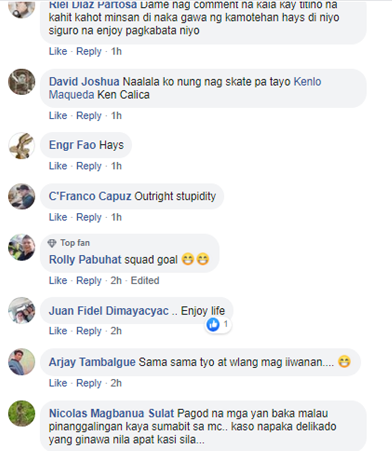Click Arjay Tambalgue's profile picture

[x=21, y=362]
